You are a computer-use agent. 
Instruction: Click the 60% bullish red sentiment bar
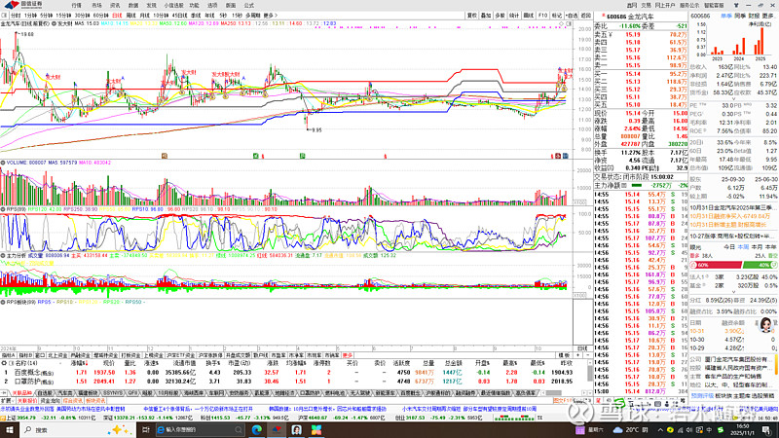(716, 265)
